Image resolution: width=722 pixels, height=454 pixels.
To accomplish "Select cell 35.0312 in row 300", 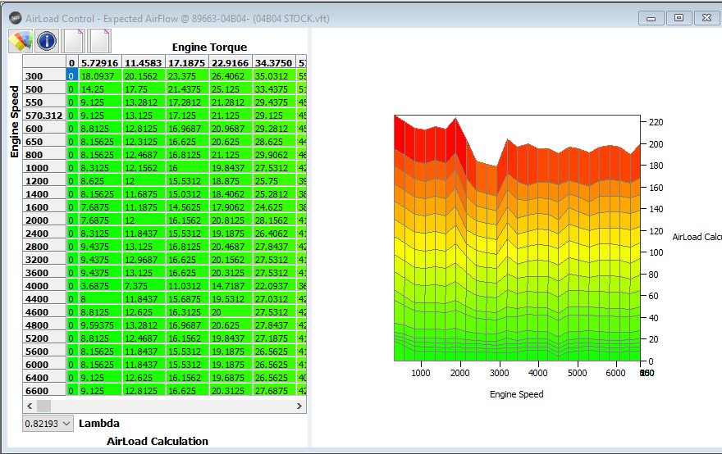I will [x=274, y=76].
